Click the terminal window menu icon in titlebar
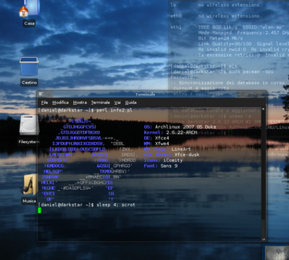 [x=41, y=94]
